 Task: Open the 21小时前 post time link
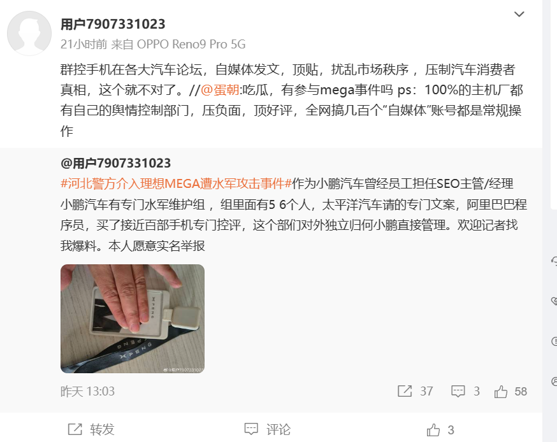pyautogui.click(x=84, y=44)
